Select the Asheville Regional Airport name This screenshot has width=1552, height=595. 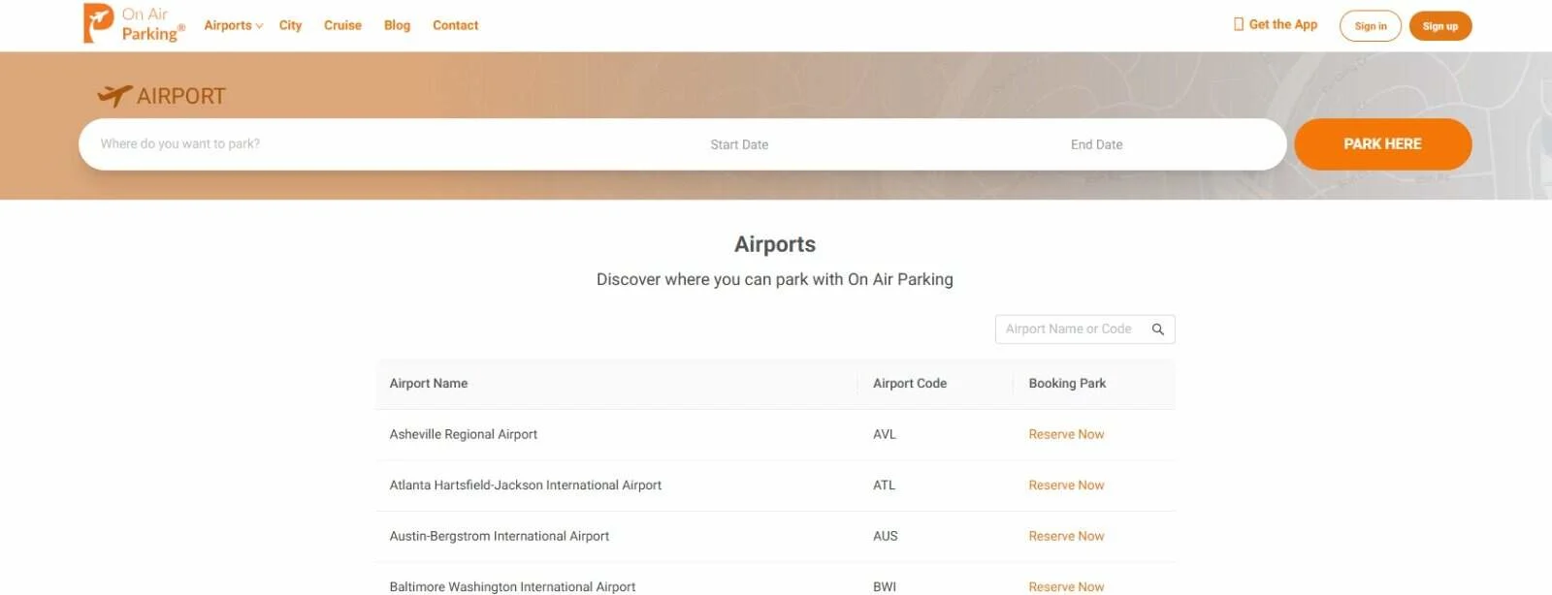(x=463, y=434)
